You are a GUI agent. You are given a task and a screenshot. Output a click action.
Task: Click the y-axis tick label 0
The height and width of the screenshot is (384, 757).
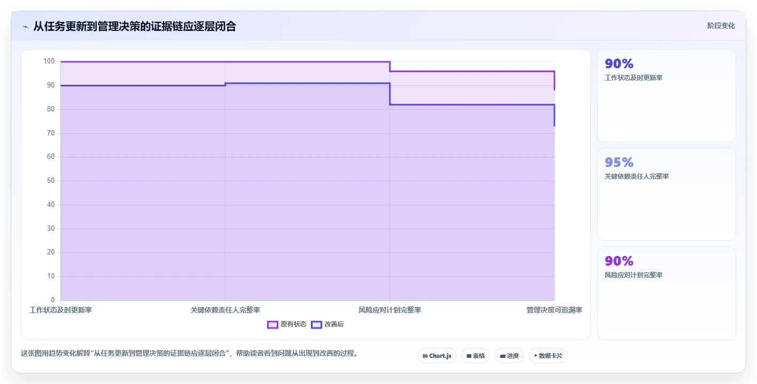[53, 300]
